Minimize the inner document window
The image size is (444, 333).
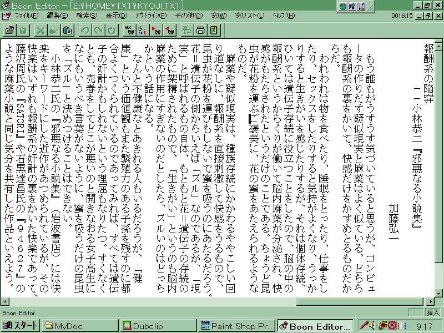420,16
